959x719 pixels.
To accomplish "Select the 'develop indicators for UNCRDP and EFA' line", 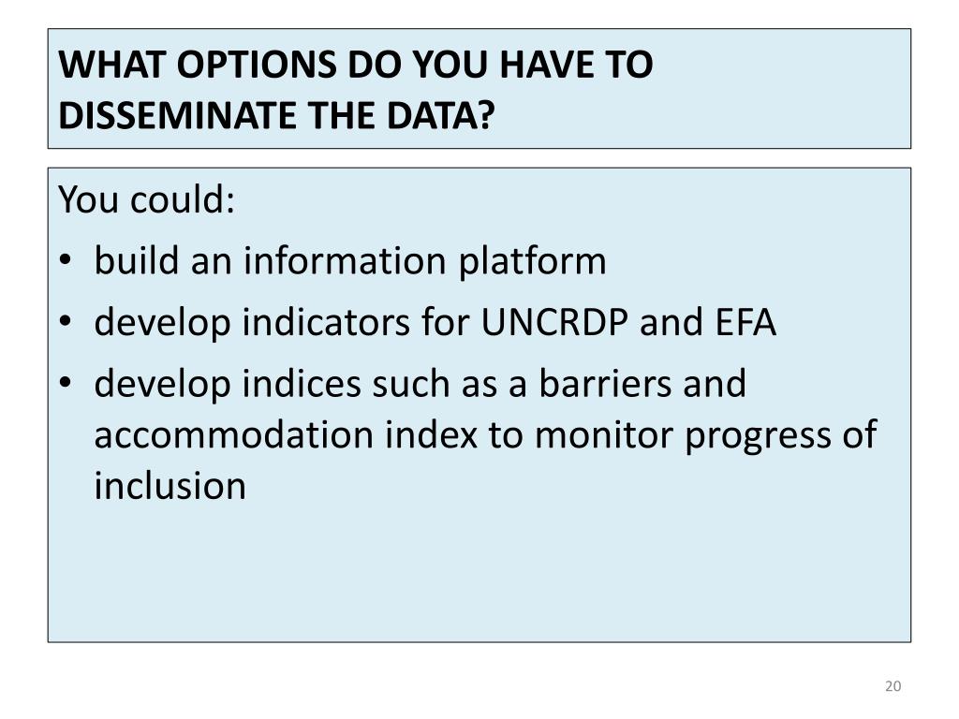I will point(435,322).
